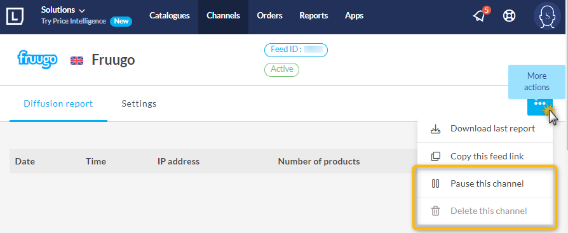Screen dimensions: 568x233
Task: Click the page vertical scrollbar
Action: [x=567, y=76]
